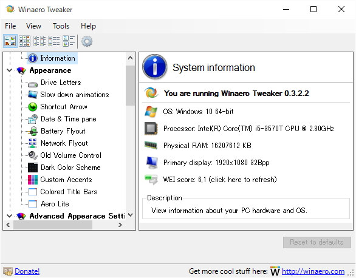The width and height of the screenshot is (356, 278).
Task: Select Aero Lite tree item
Action: coord(55,204)
